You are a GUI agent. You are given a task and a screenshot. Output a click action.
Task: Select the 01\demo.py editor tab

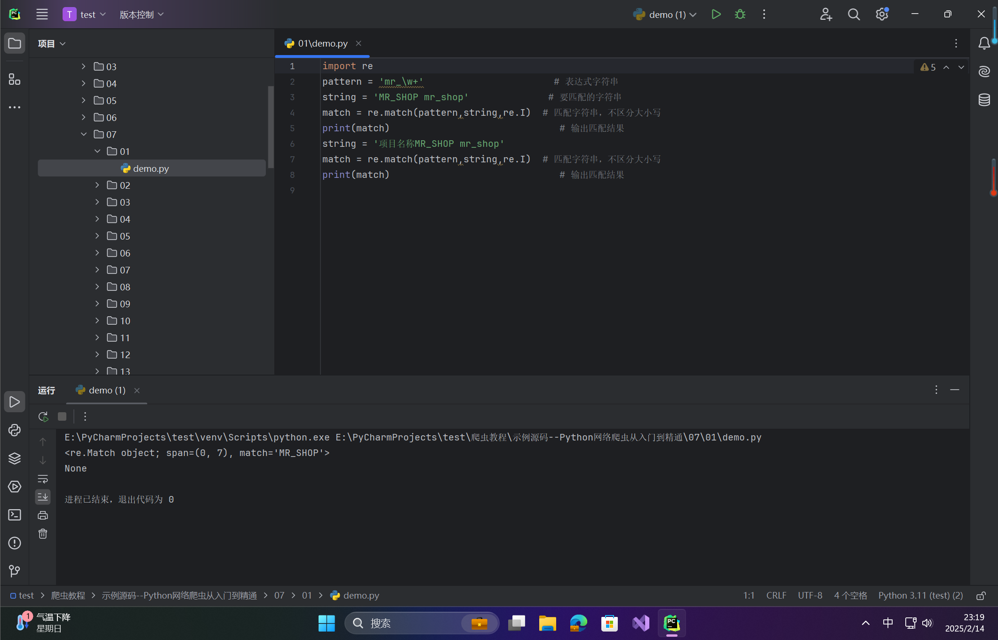[x=322, y=43]
